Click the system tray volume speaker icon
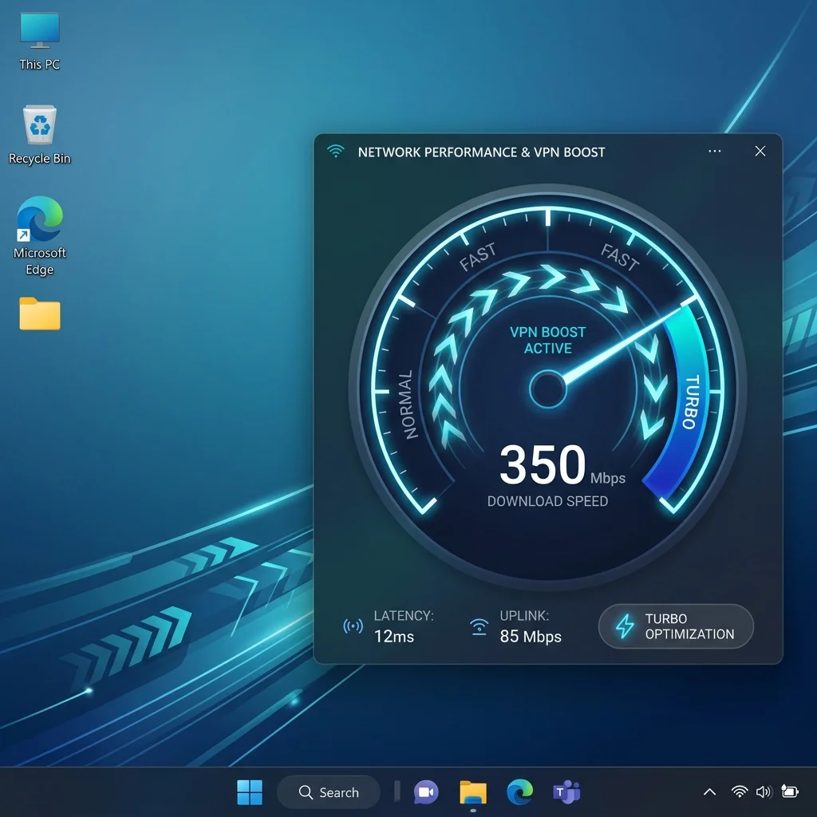The height and width of the screenshot is (817, 817). click(x=764, y=792)
